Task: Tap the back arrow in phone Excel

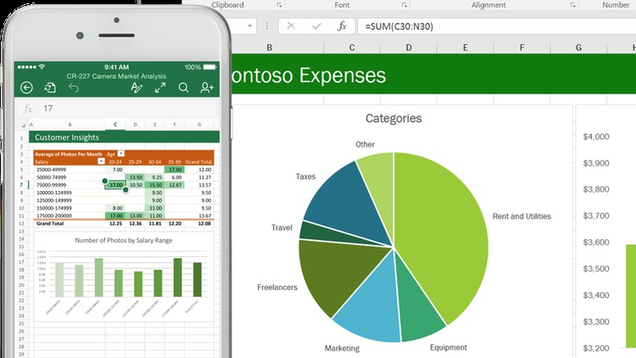Action: [x=26, y=87]
